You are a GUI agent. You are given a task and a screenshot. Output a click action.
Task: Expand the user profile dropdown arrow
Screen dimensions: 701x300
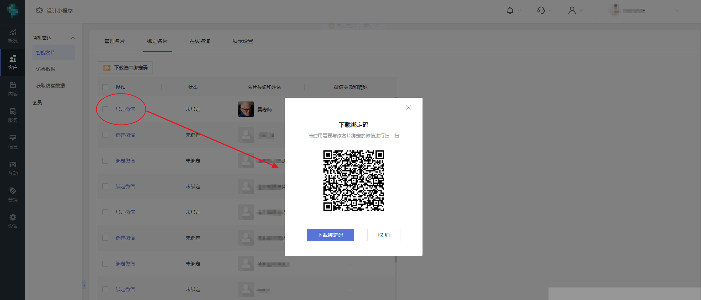click(581, 11)
